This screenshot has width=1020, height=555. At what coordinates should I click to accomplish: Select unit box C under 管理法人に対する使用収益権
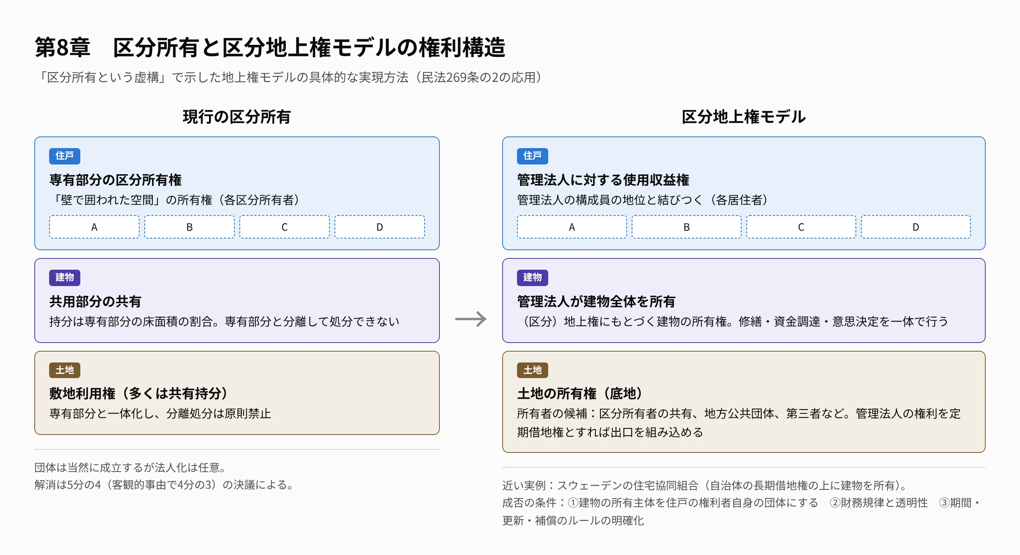click(800, 227)
